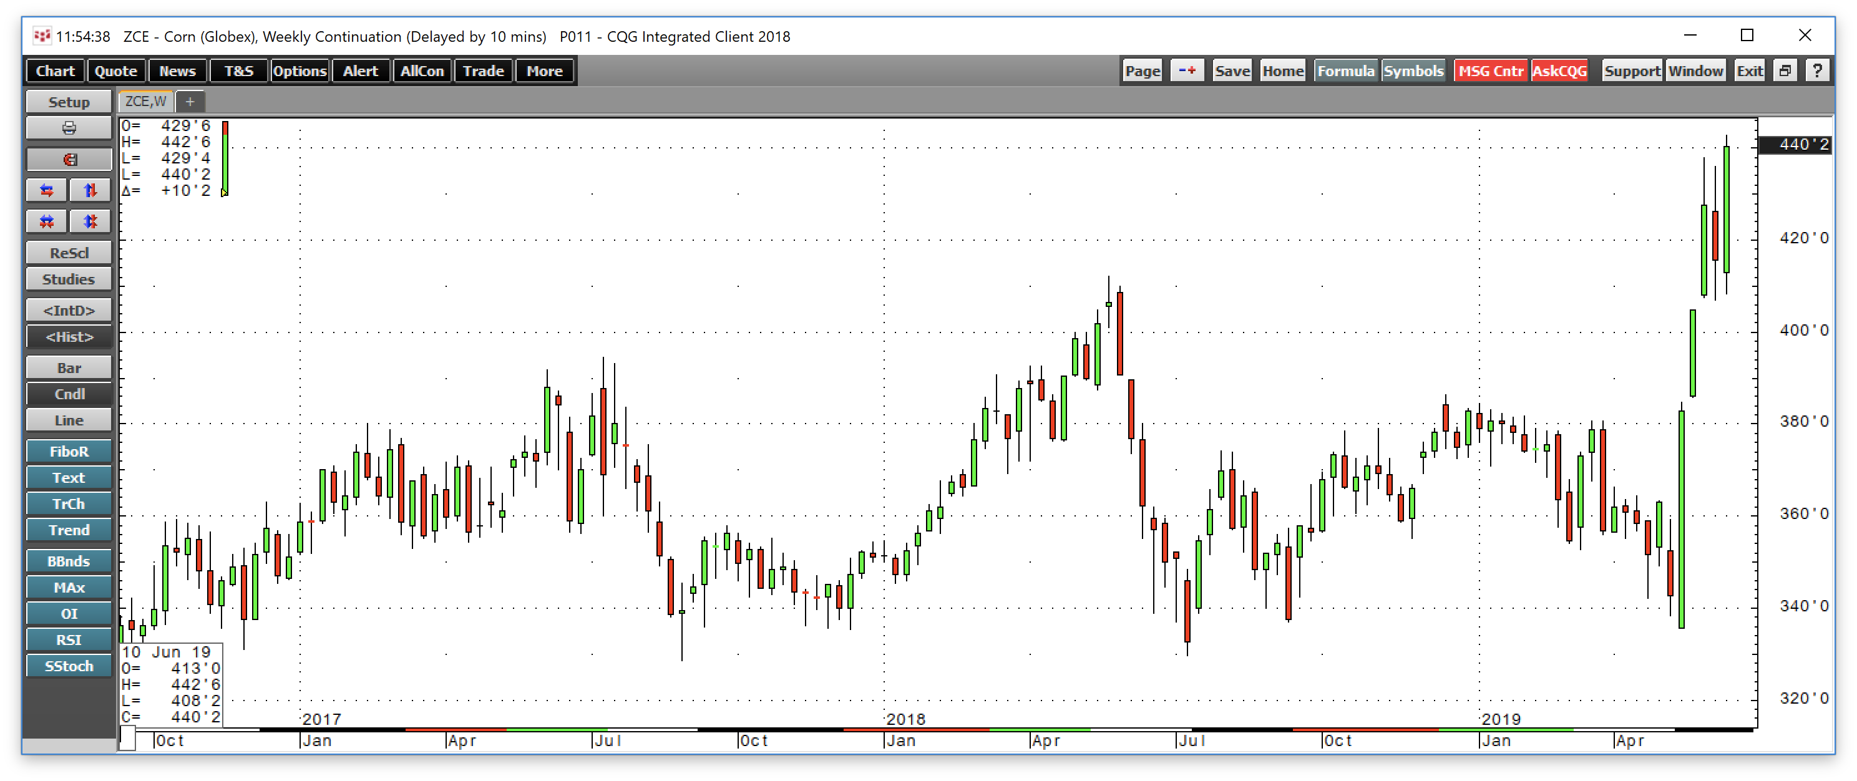
Task: Switch chart type to Cndl
Action: coord(69,394)
